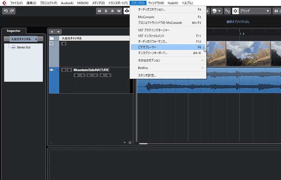Open MIDI(M) menu
Screen dimensions: 281x180
point(83,3)
